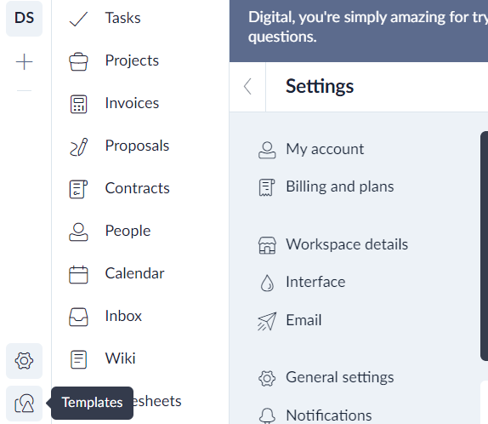
Task: Open the DS workspace switcher
Action: tap(25, 18)
